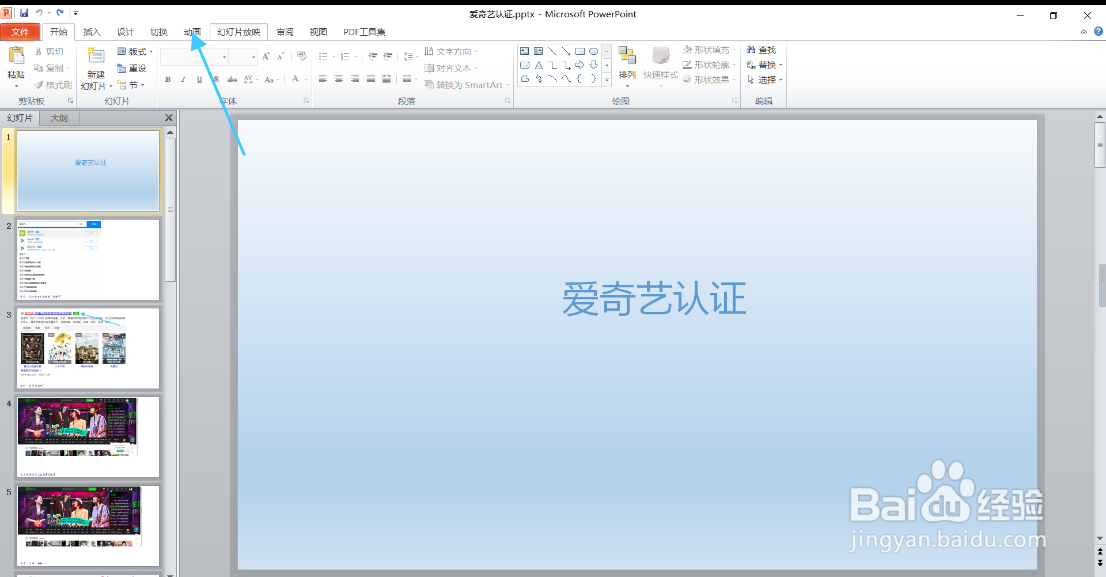Click the 粘贴 paste icon
The image size is (1106, 577).
(x=16, y=55)
